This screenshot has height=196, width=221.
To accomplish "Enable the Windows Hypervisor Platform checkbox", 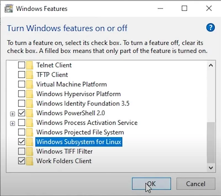I will point(22,94).
